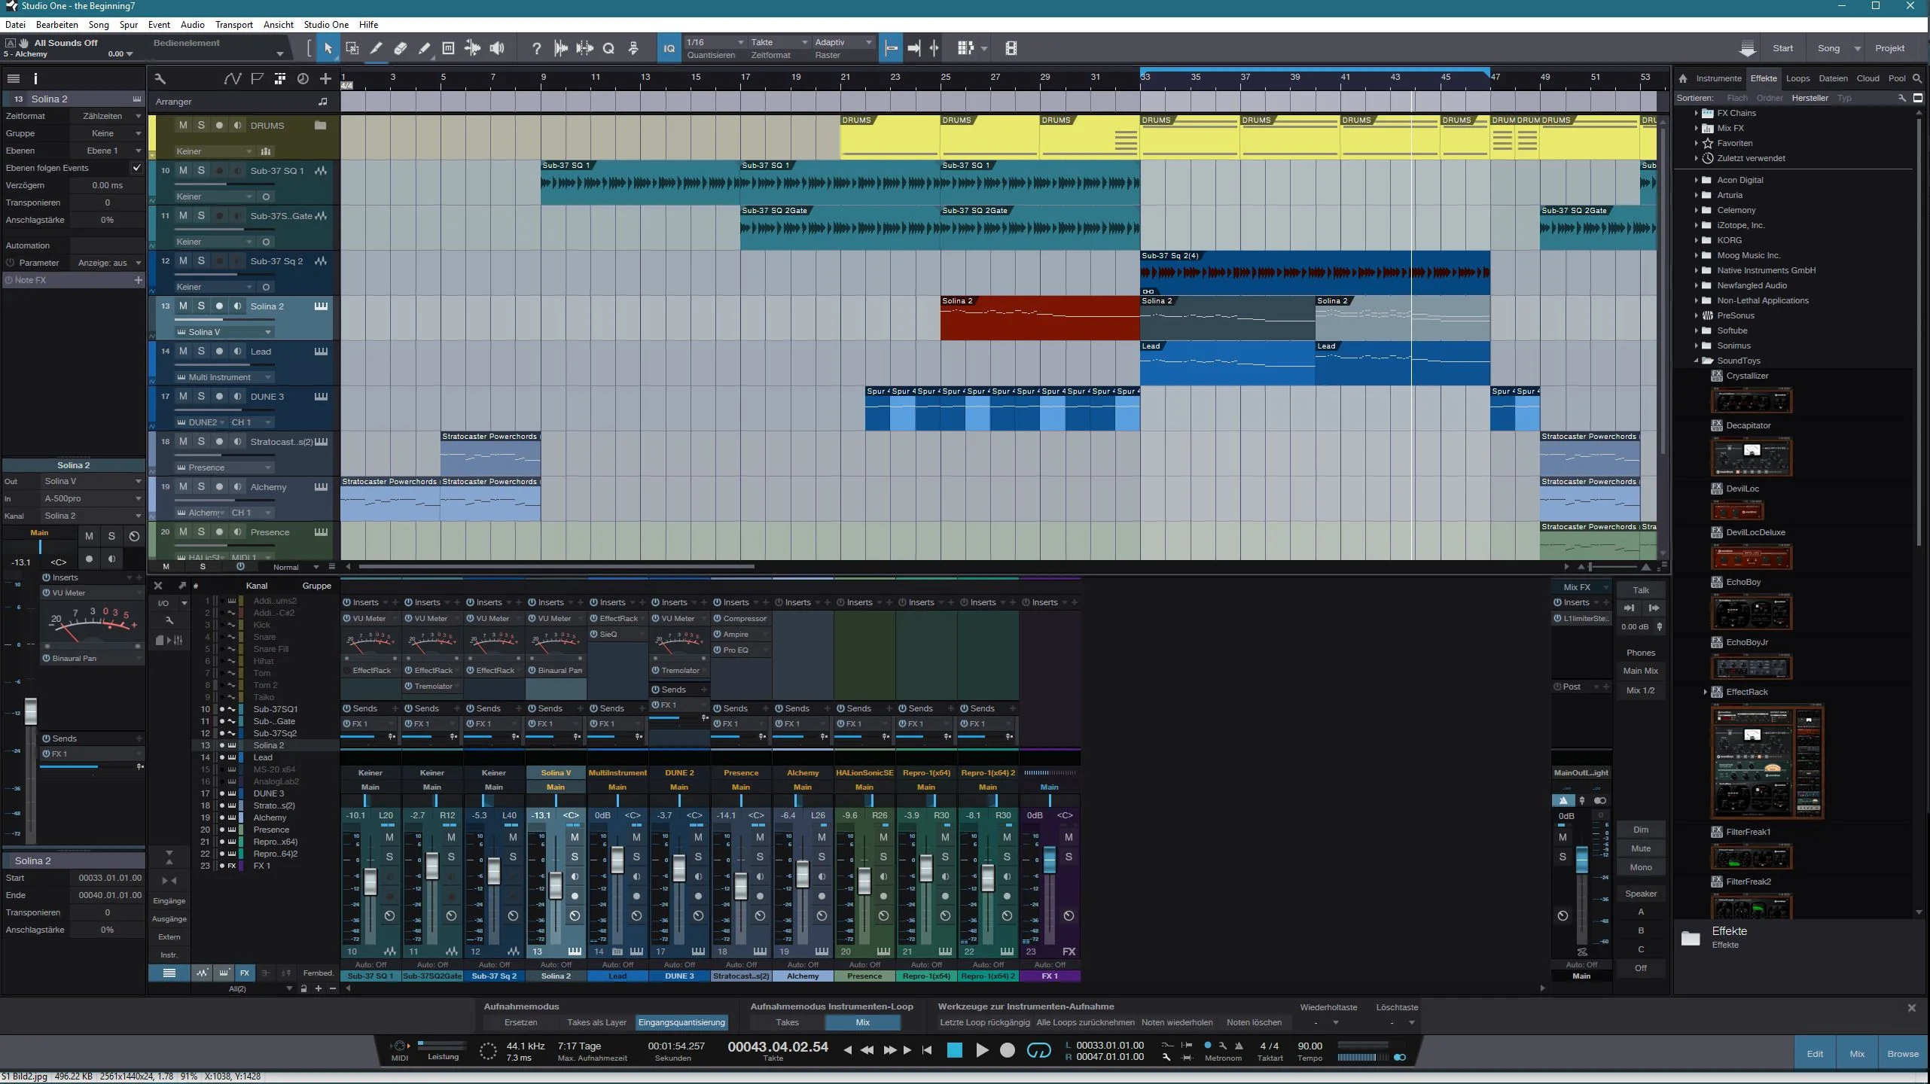Solo the DUNE 3 track

201,396
